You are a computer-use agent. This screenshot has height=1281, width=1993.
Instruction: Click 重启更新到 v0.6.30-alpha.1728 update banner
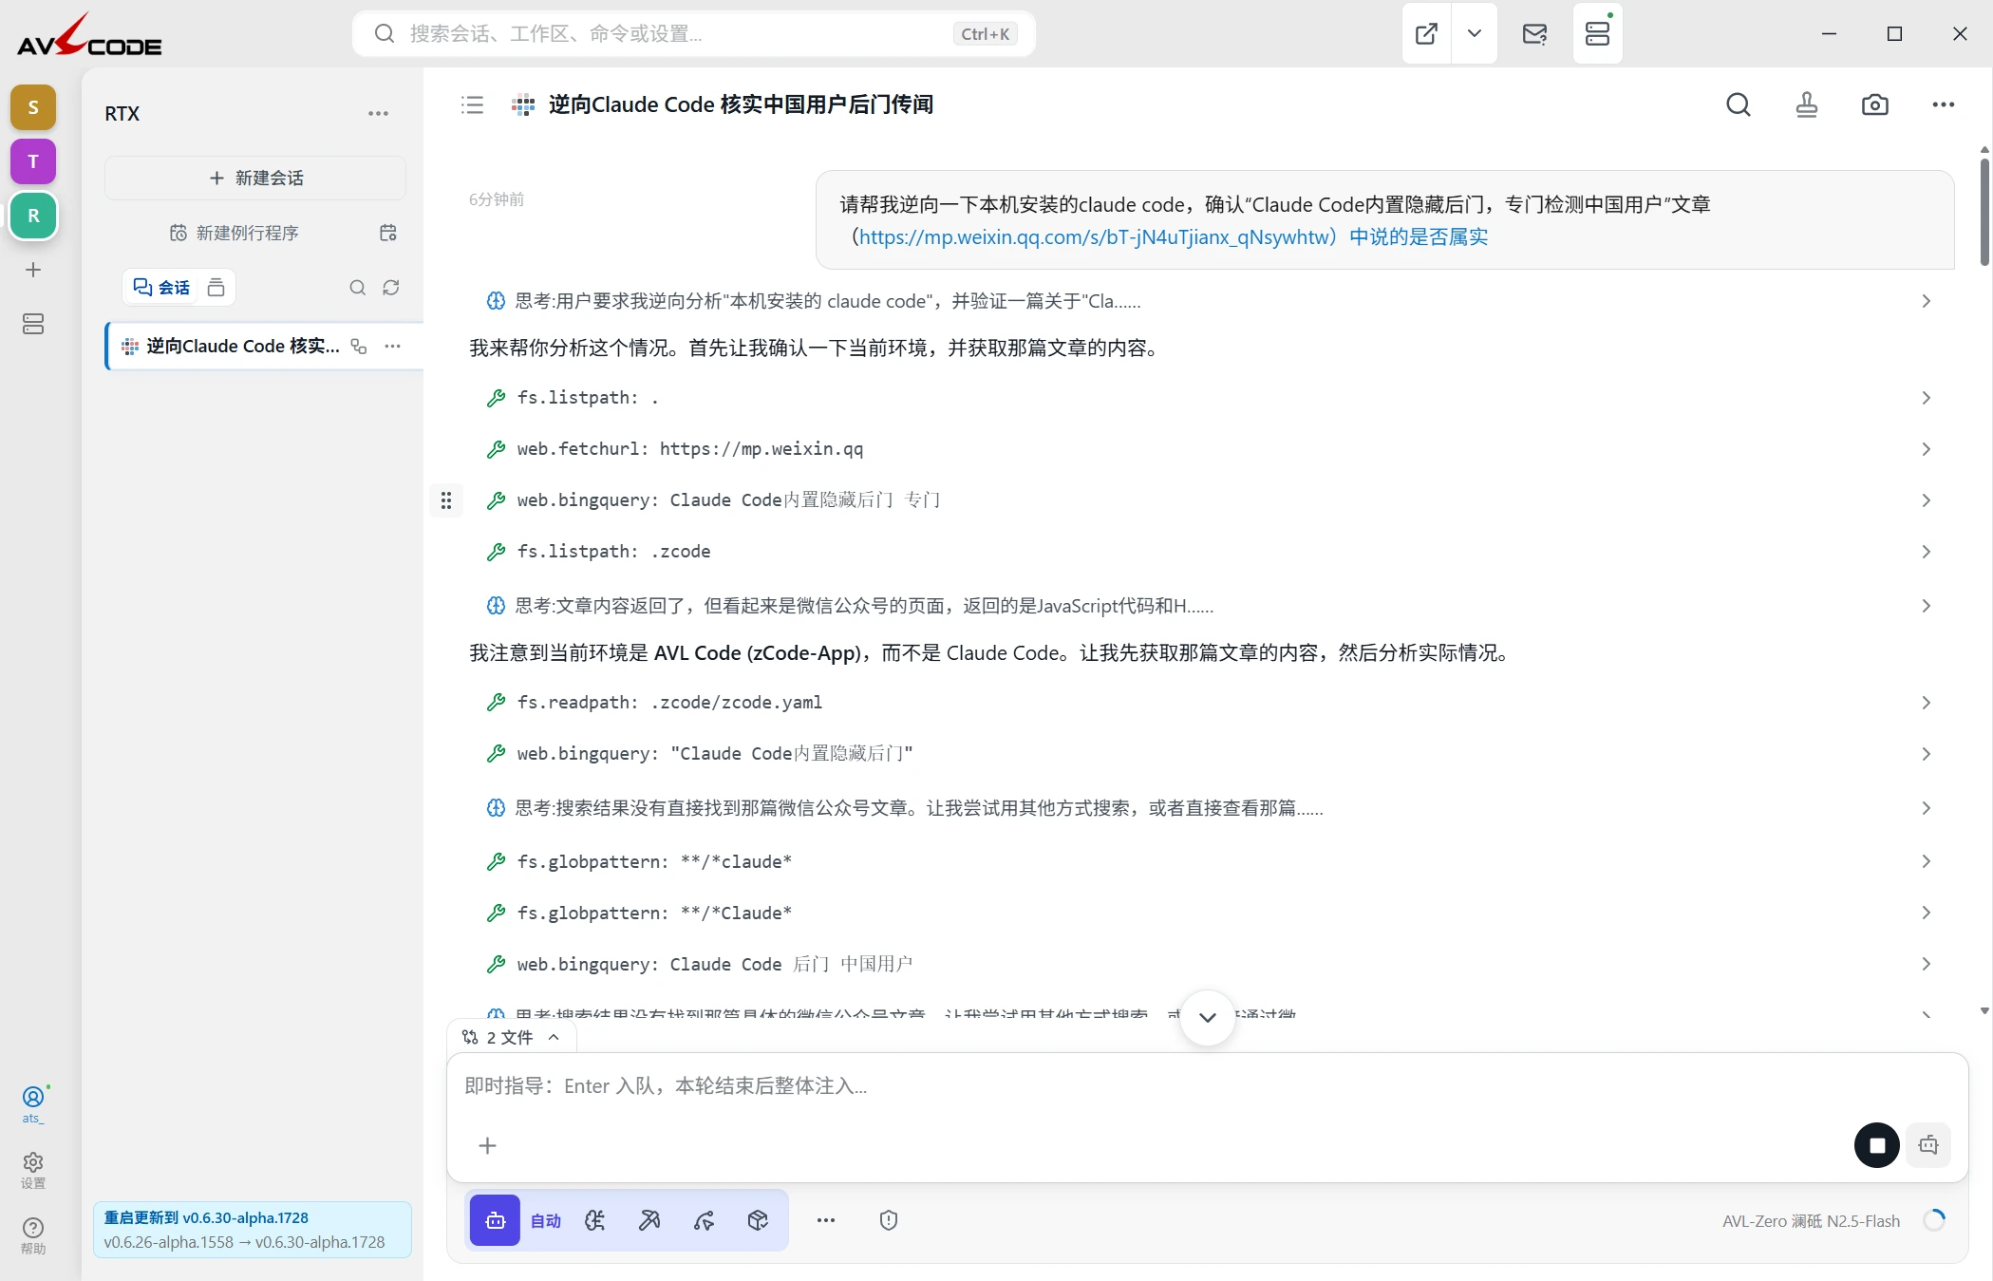(253, 1230)
